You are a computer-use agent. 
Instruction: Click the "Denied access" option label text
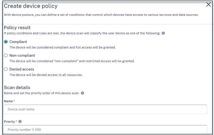click(22, 69)
